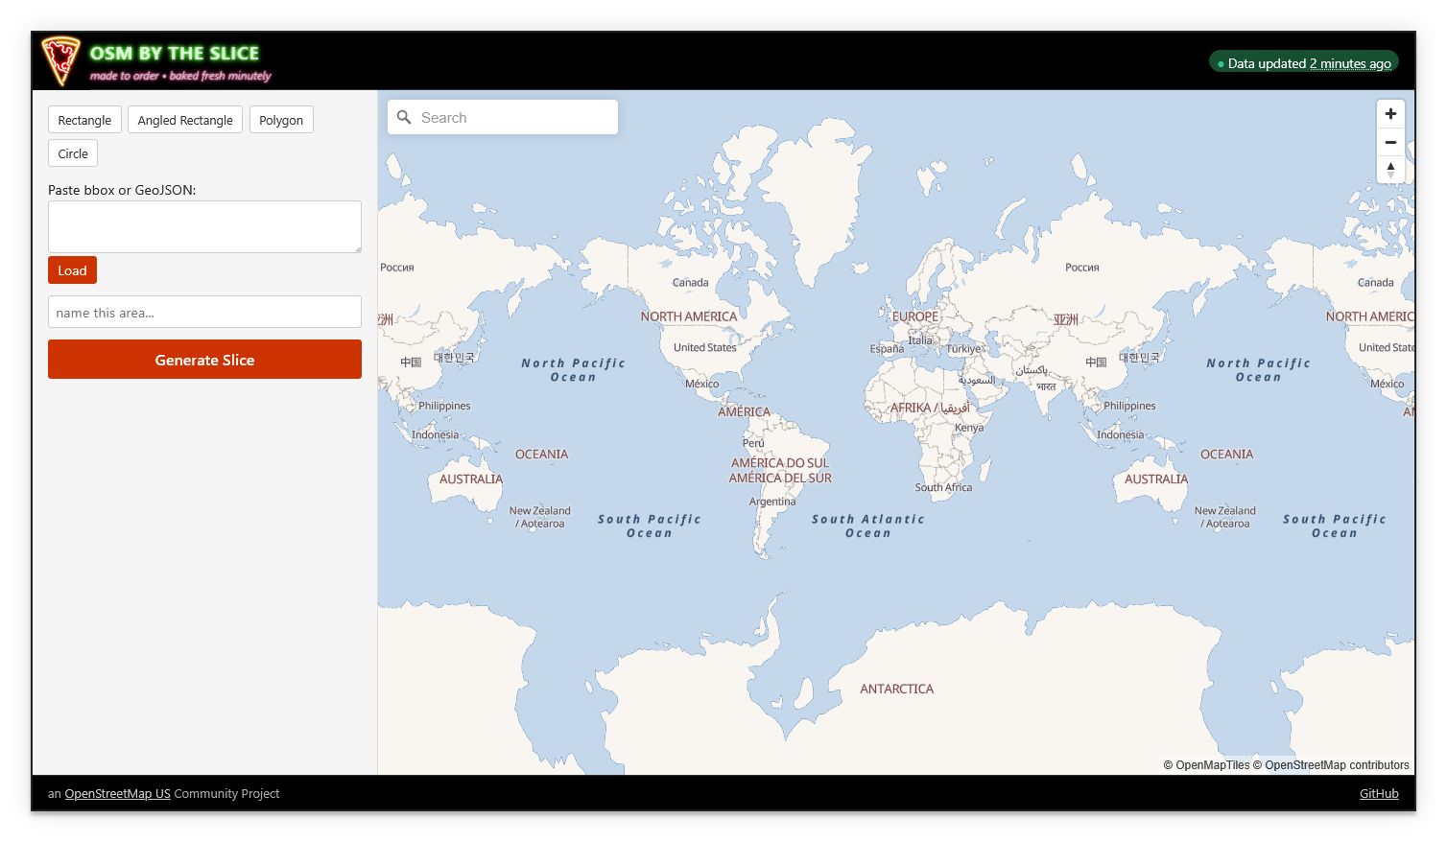Screen dimensions: 1447x842
Task: Select the Rectangle drawing tool
Action: [x=84, y=119]
